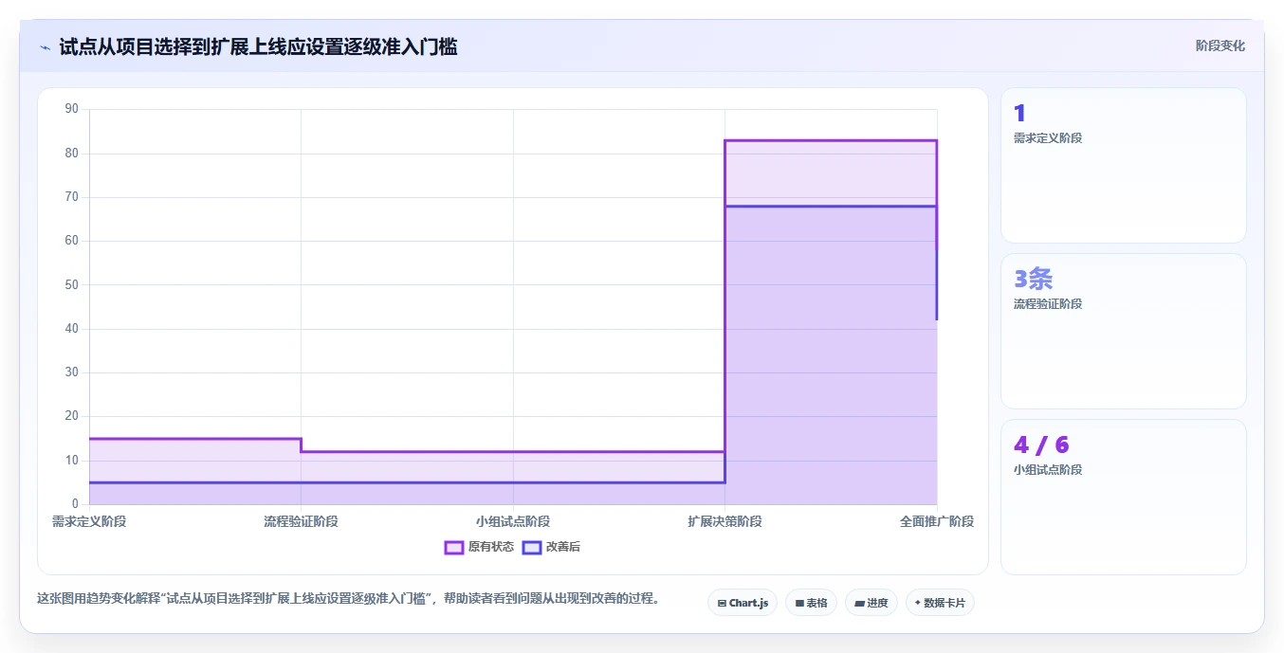Click the title icon beside the heading

point(45,46)
